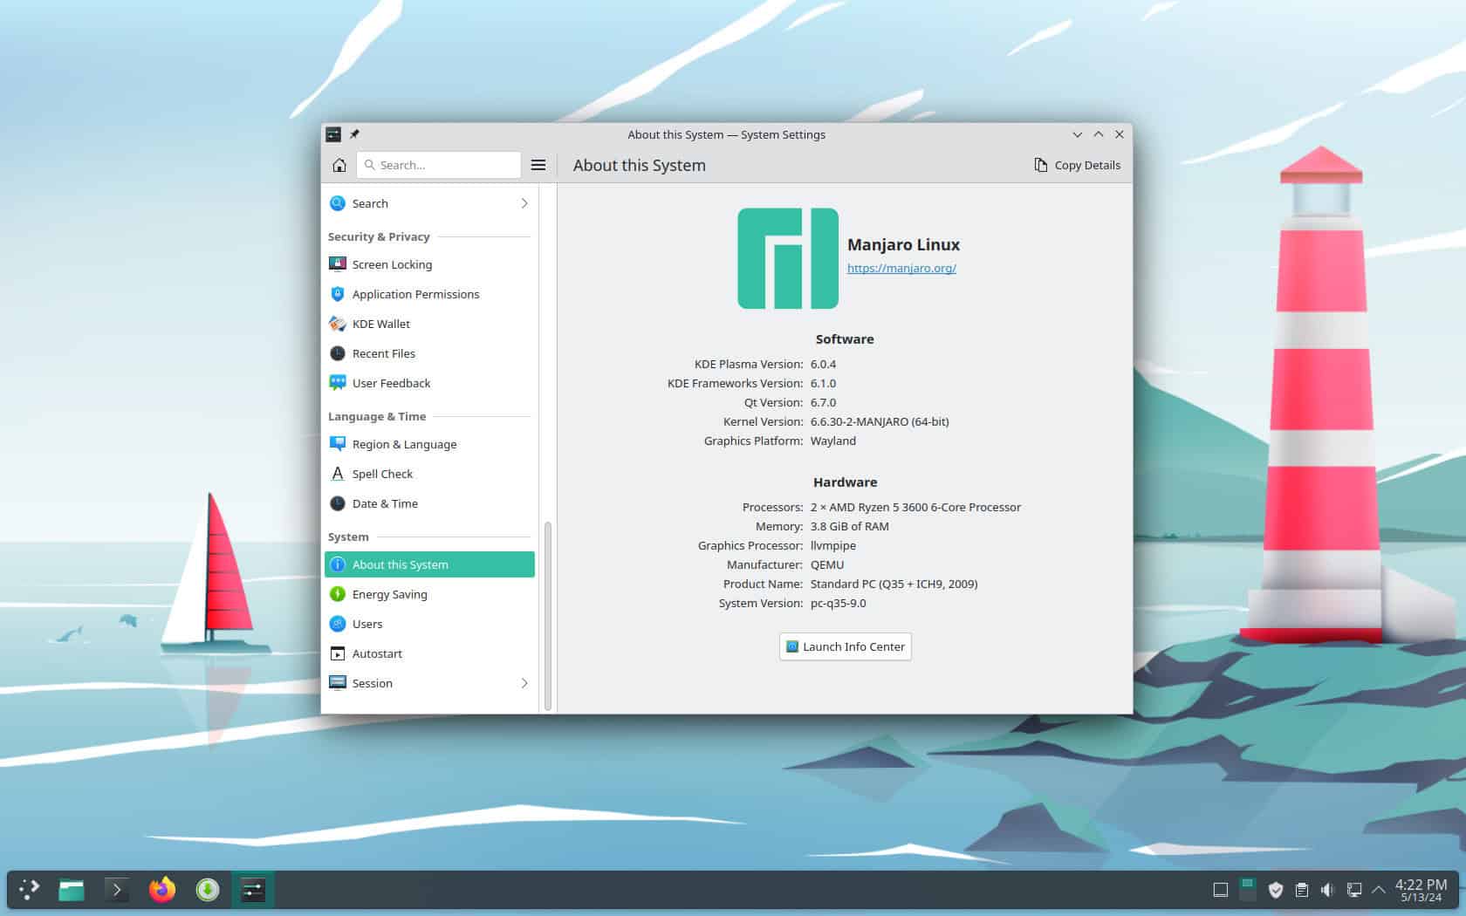Open Energy Saving settings
1466x916 pixels.
pos(389,594)
